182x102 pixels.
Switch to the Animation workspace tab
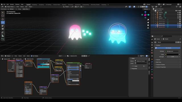point(71,5)
